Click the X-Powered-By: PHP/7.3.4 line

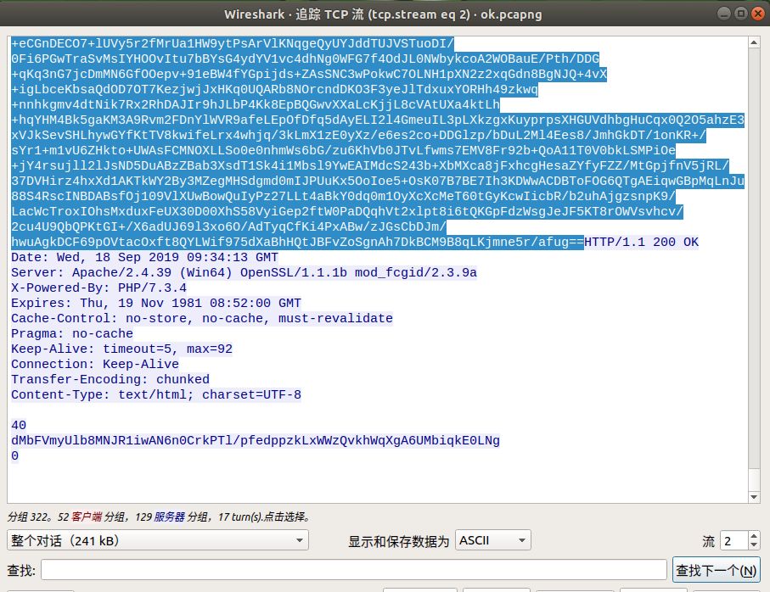(x=98, y=288)
